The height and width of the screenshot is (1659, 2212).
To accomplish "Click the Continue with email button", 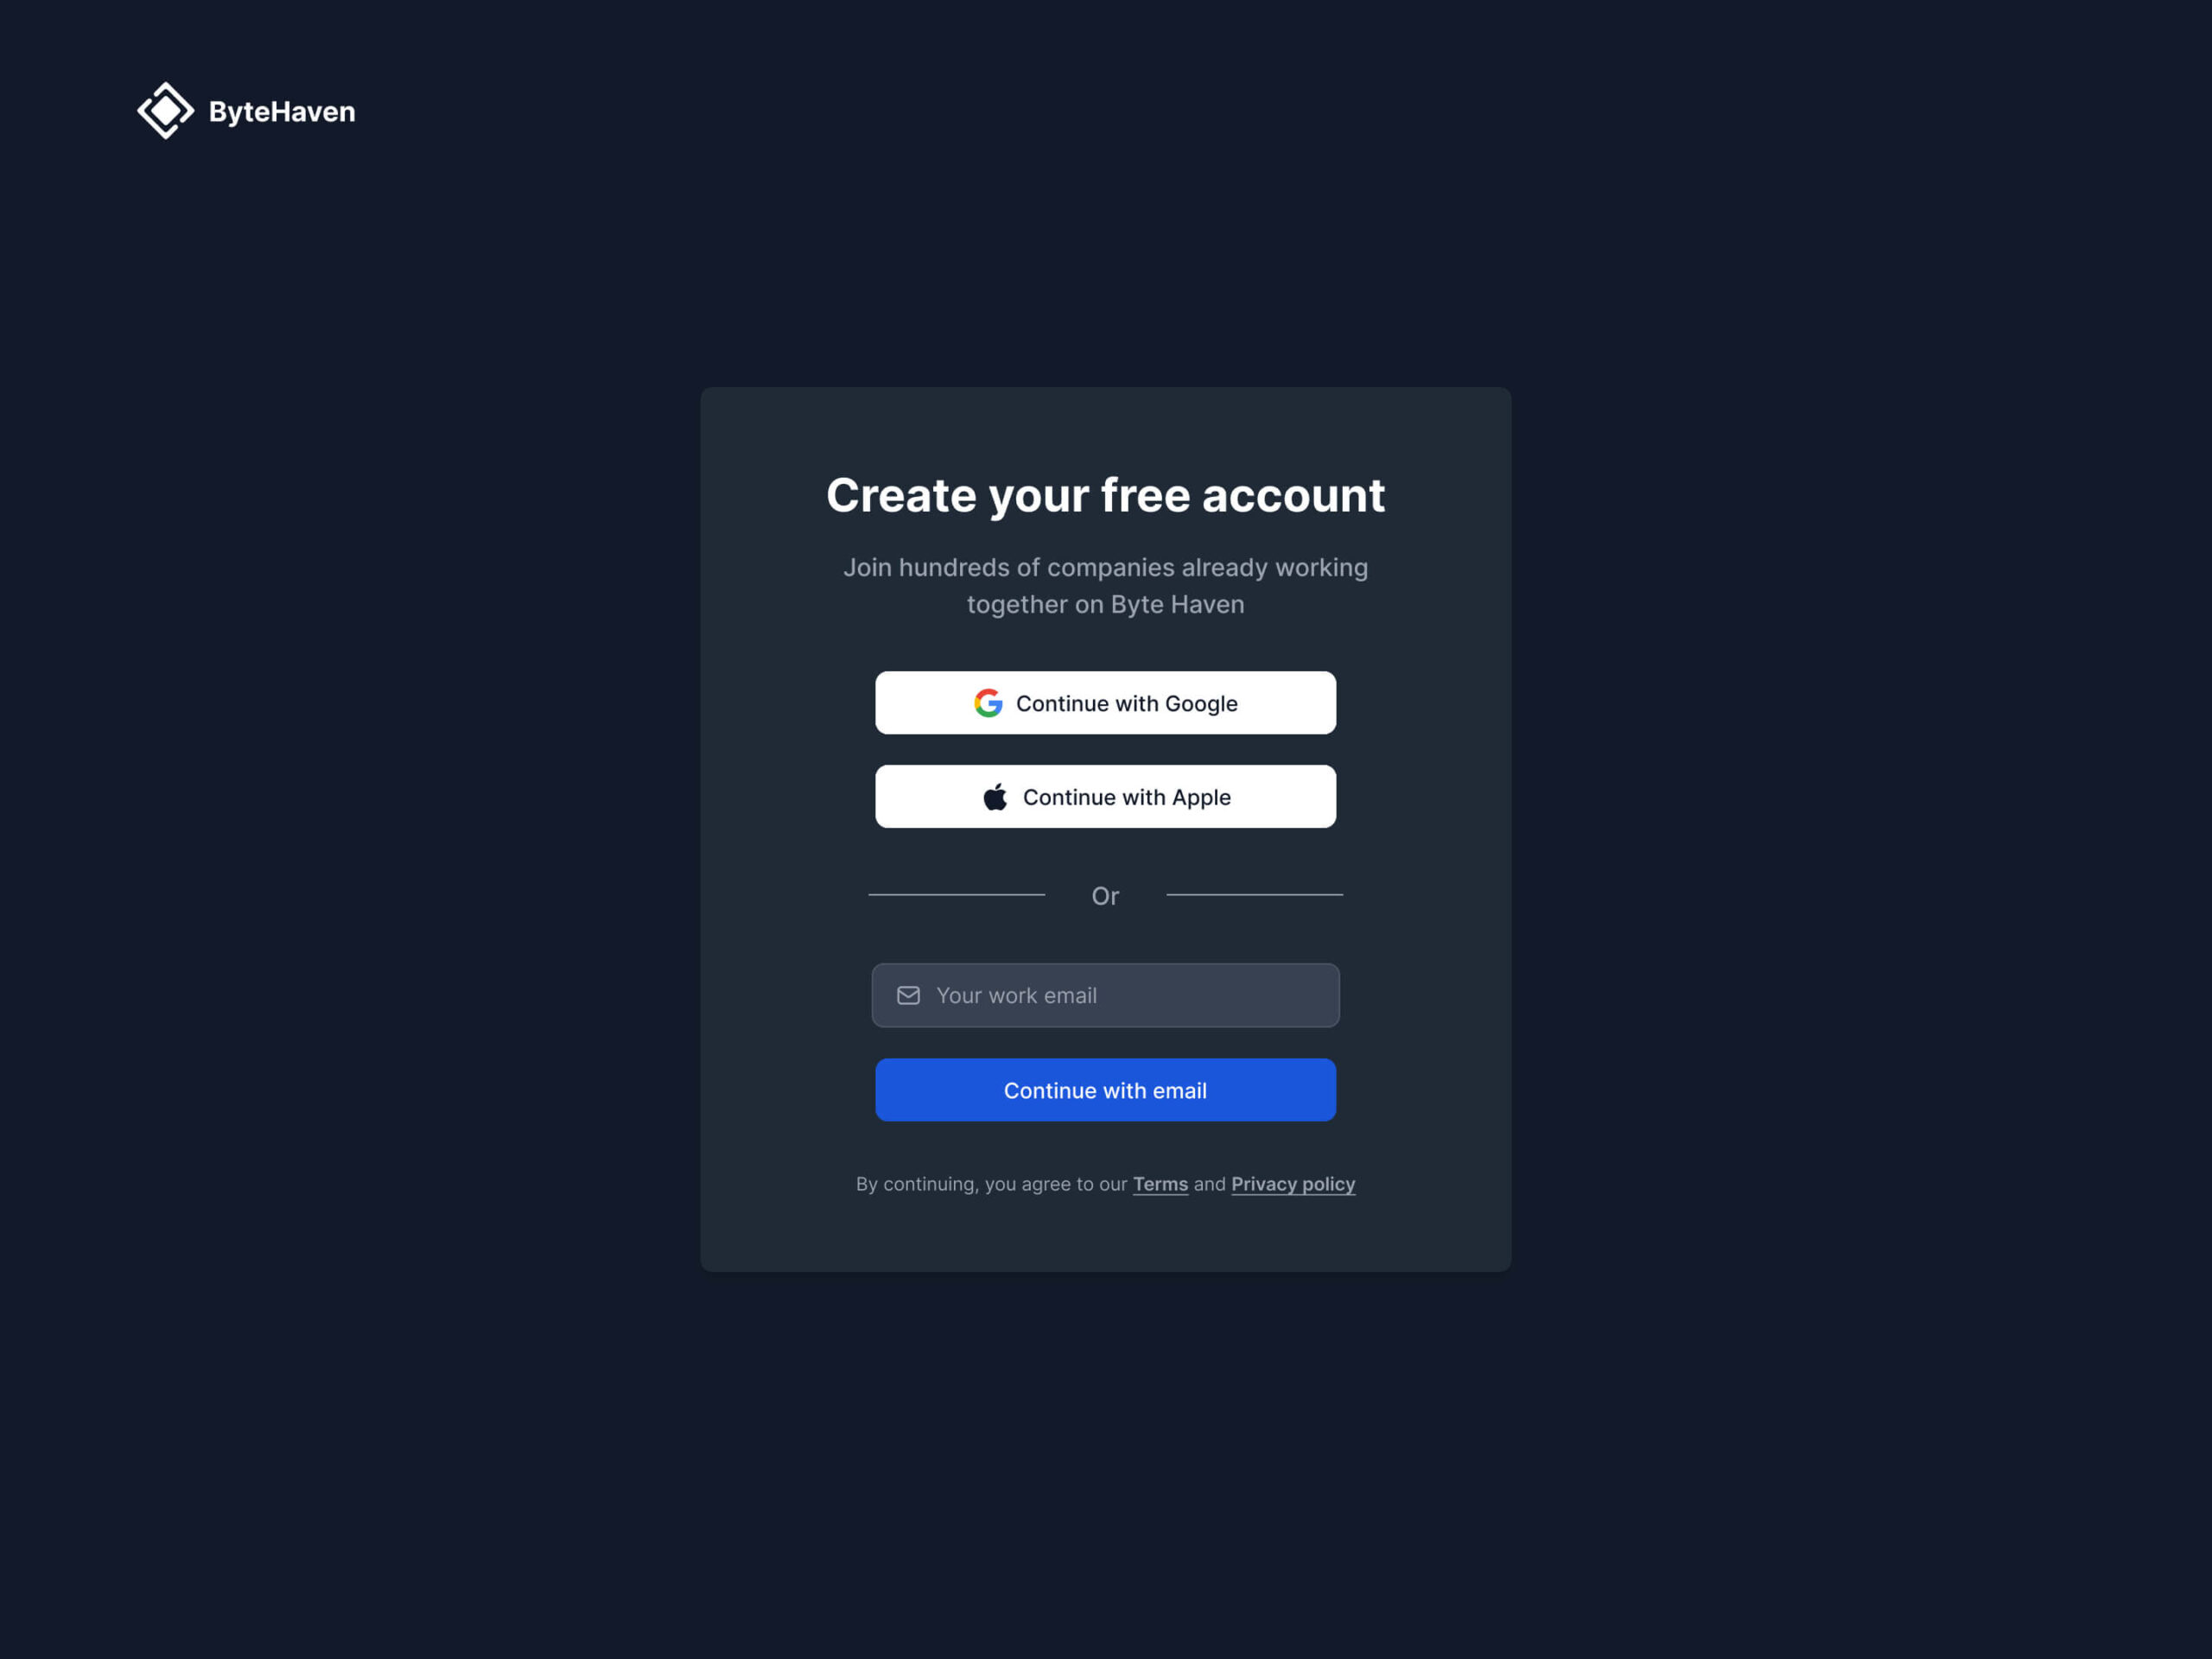I will click(x=1106, y=1090).
